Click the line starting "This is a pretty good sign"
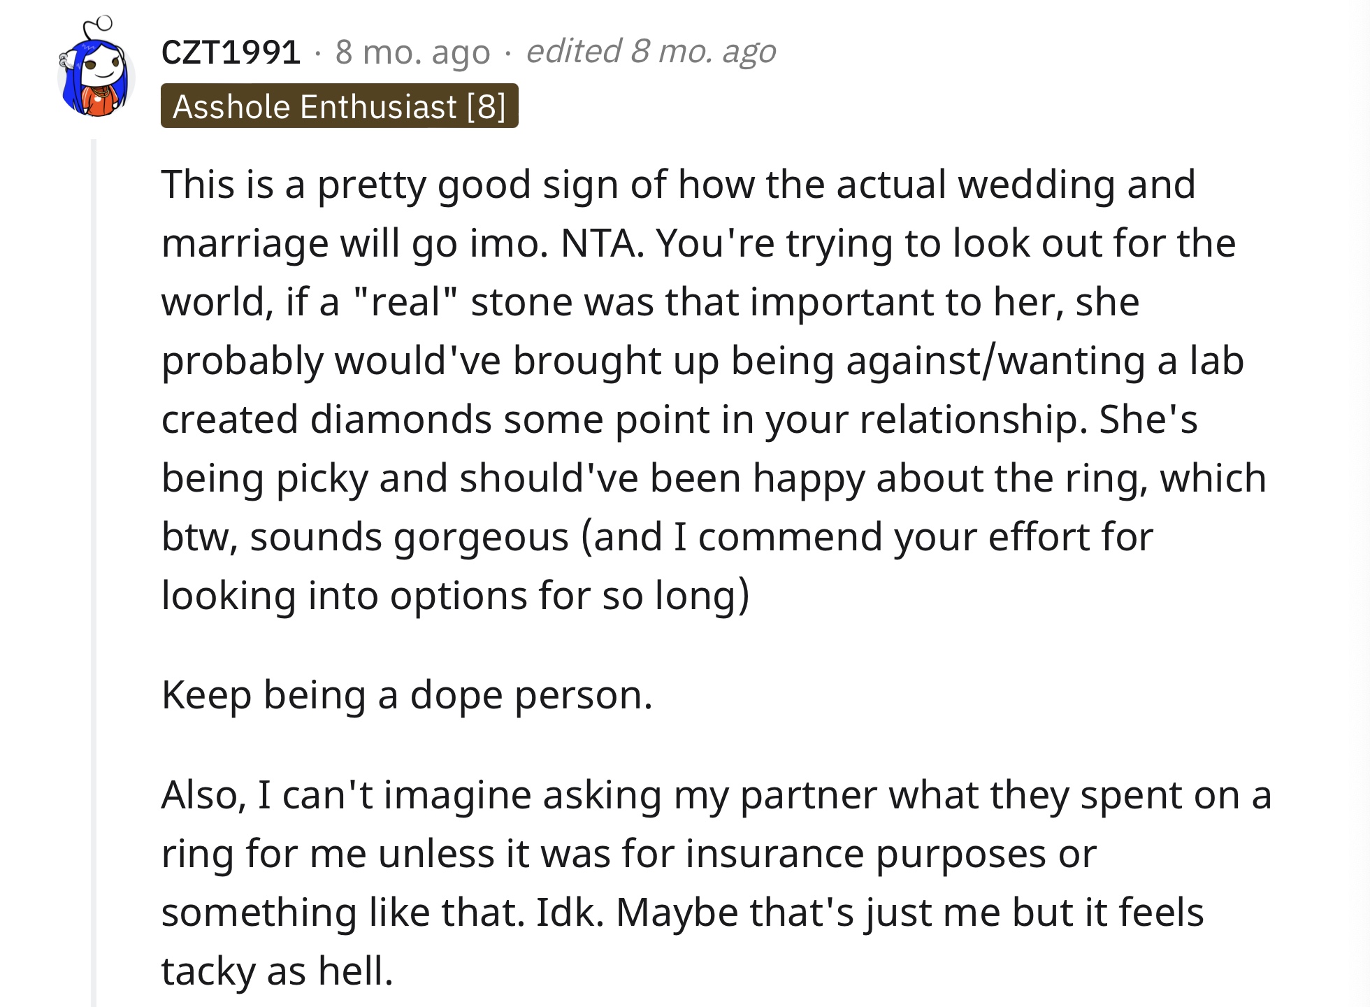This screenshot has width=1370, height=1007. 679,185
